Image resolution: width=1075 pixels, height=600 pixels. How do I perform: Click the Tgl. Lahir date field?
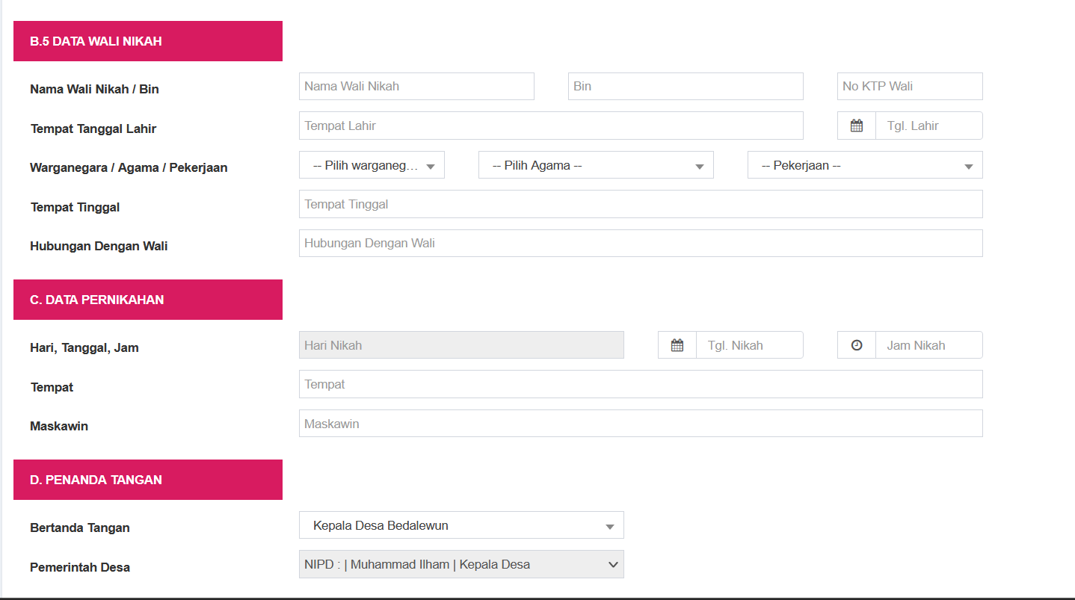928,125
